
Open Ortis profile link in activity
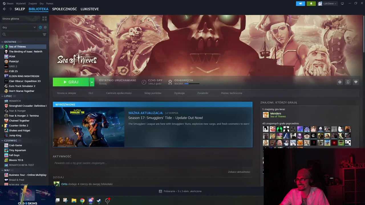point(64,184)
